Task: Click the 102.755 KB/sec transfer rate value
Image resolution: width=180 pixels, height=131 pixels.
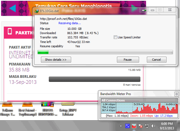Action: pyautogui.click(x=78, y=37)
